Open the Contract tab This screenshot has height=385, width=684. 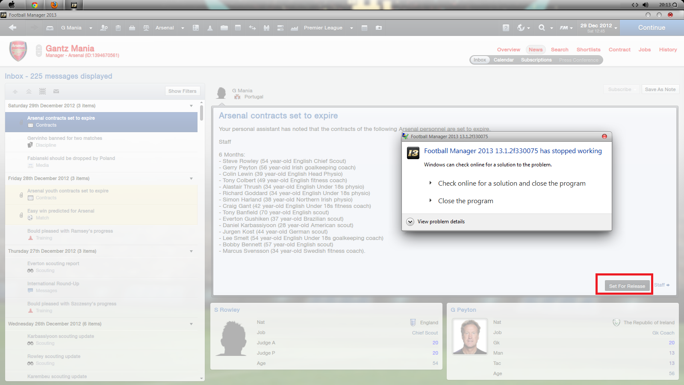(x=619, y=50)
